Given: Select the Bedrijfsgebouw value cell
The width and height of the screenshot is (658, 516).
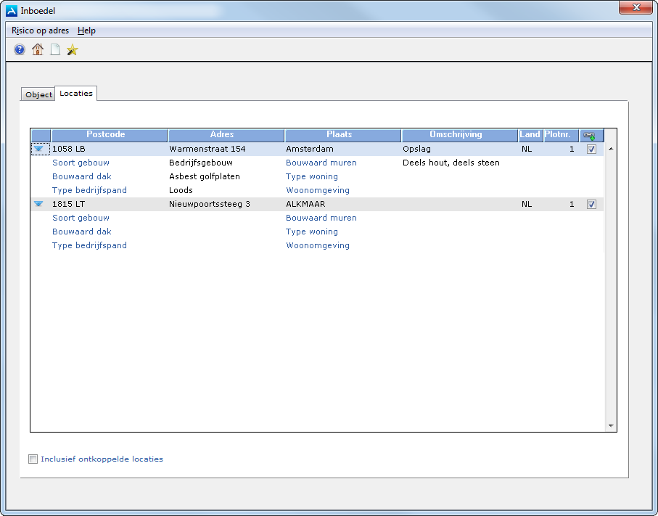Looking at the screenshot, I should (201, 163).
